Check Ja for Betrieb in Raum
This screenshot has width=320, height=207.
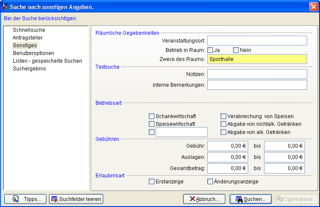(210, 50)
